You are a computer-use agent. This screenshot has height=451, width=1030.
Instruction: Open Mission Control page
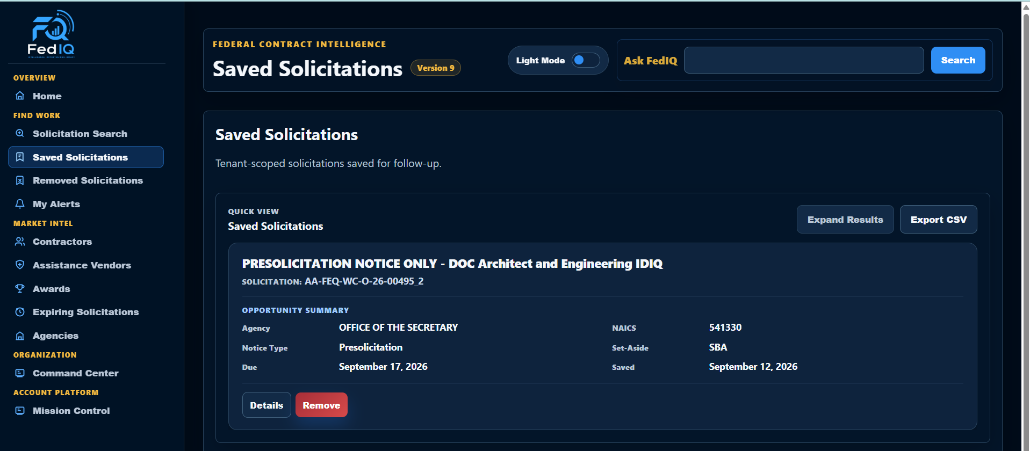tap(86, 411)
